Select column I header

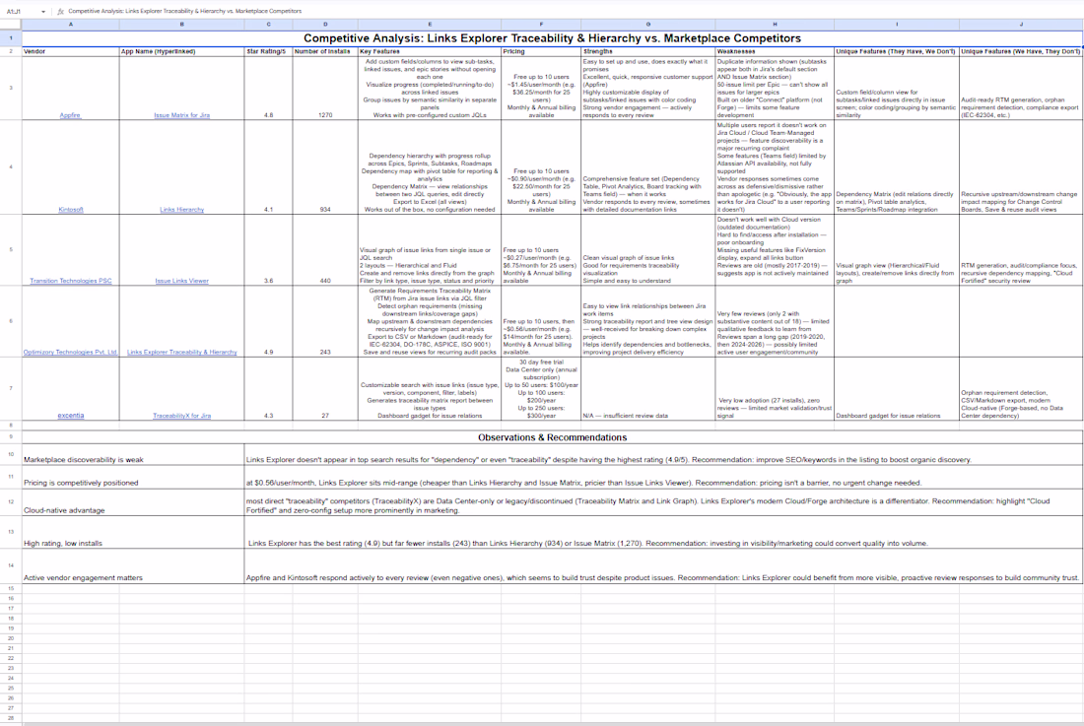pyautogui.click(x=897, y=25)
